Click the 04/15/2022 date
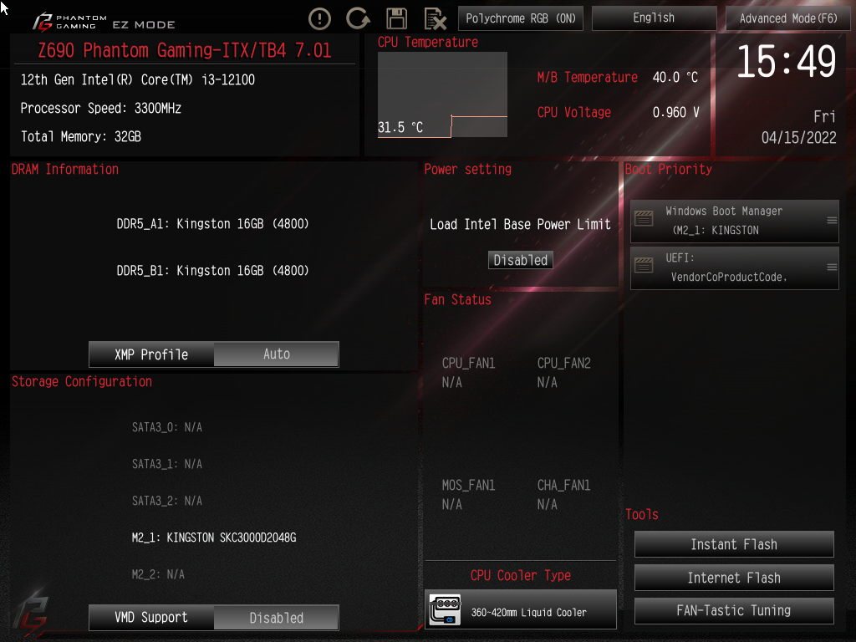 [x=798, y=138]
